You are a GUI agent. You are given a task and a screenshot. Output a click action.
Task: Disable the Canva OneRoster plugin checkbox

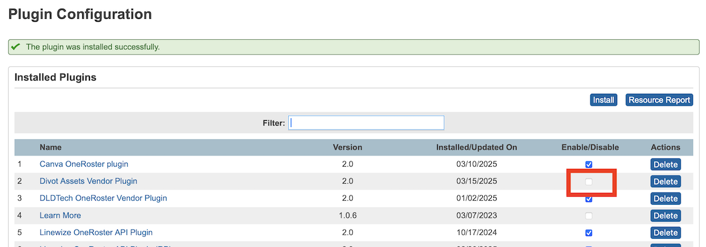(x=589, y=165)
